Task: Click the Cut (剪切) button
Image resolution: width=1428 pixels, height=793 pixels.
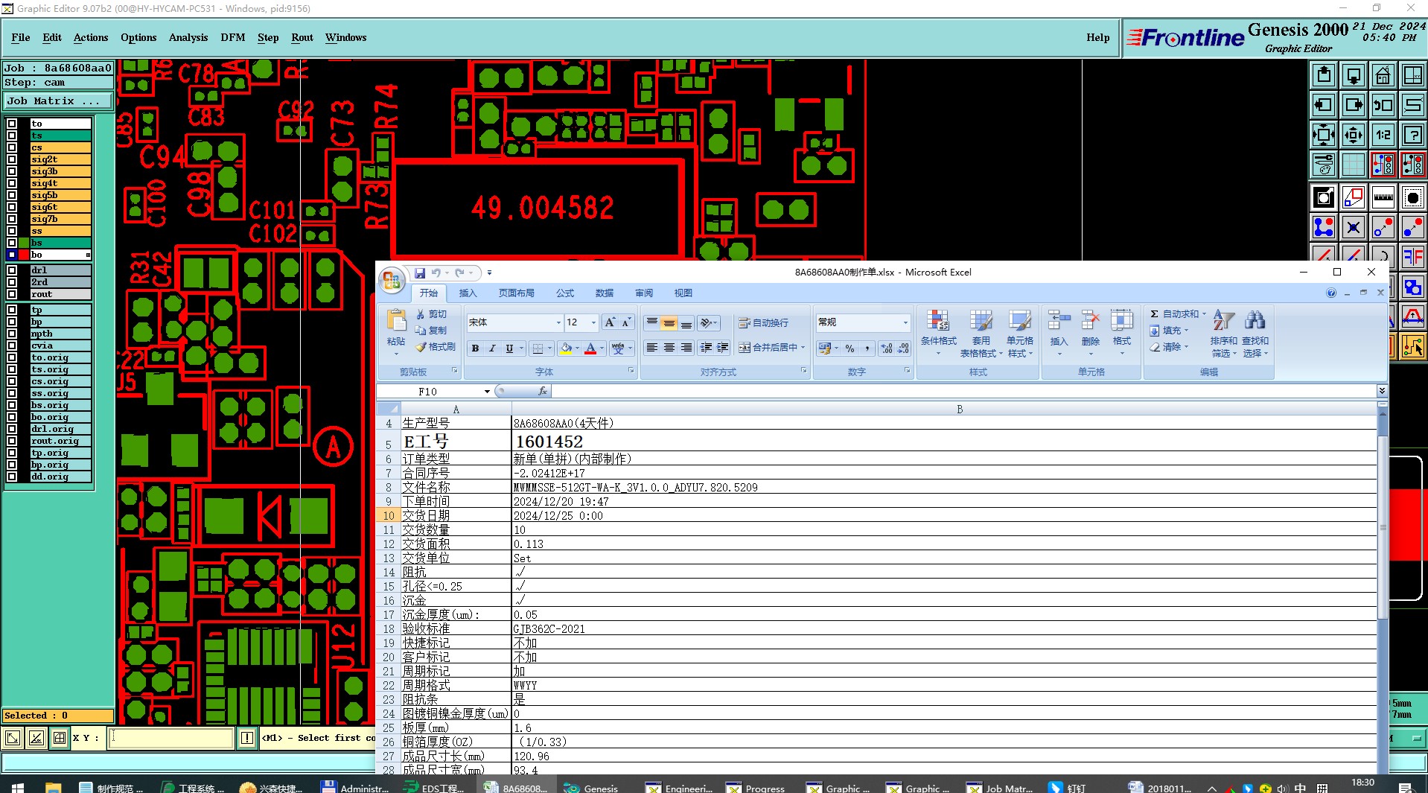Action: click(x=431, y=314)
